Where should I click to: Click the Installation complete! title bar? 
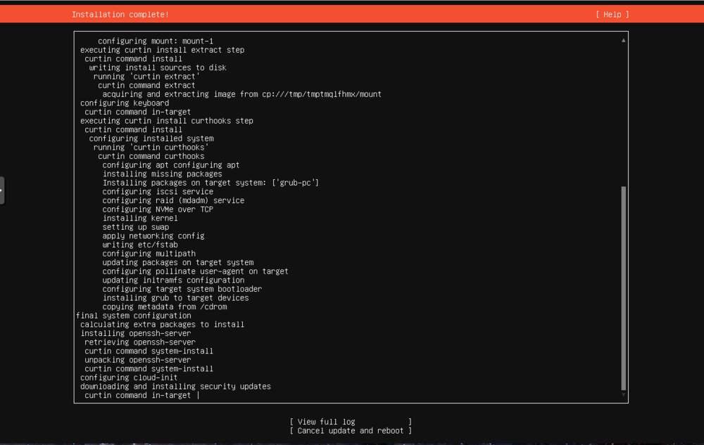[x=120, y=14]
